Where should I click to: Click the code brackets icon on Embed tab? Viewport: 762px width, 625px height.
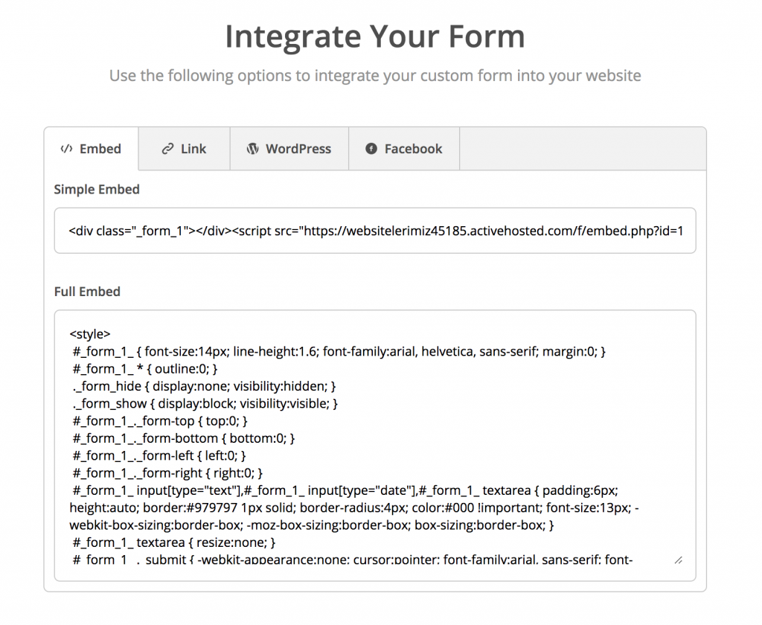coord(65,149)
